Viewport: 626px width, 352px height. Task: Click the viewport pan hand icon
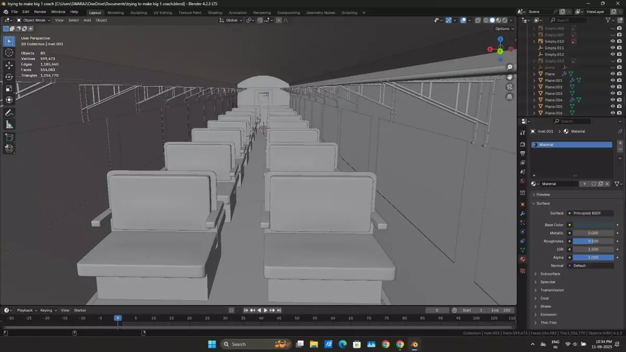point(510,77)
